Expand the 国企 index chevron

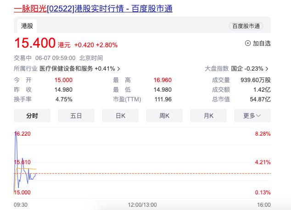(x=267, y=69)
